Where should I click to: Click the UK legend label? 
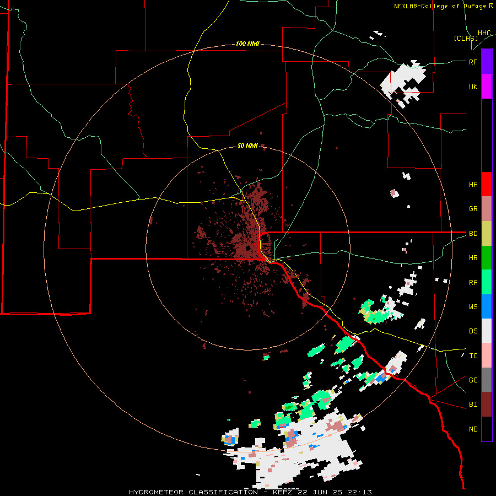(473, 87)
